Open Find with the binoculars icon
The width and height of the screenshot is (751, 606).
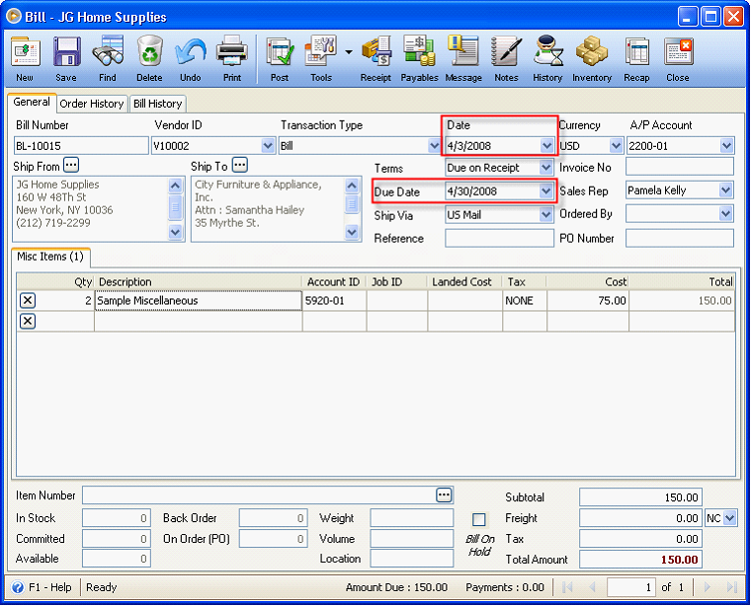tap(108, 51)
